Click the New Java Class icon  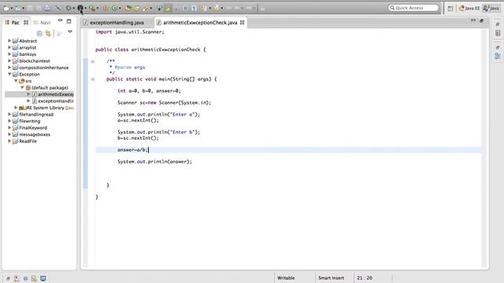[x=114, y=8]
